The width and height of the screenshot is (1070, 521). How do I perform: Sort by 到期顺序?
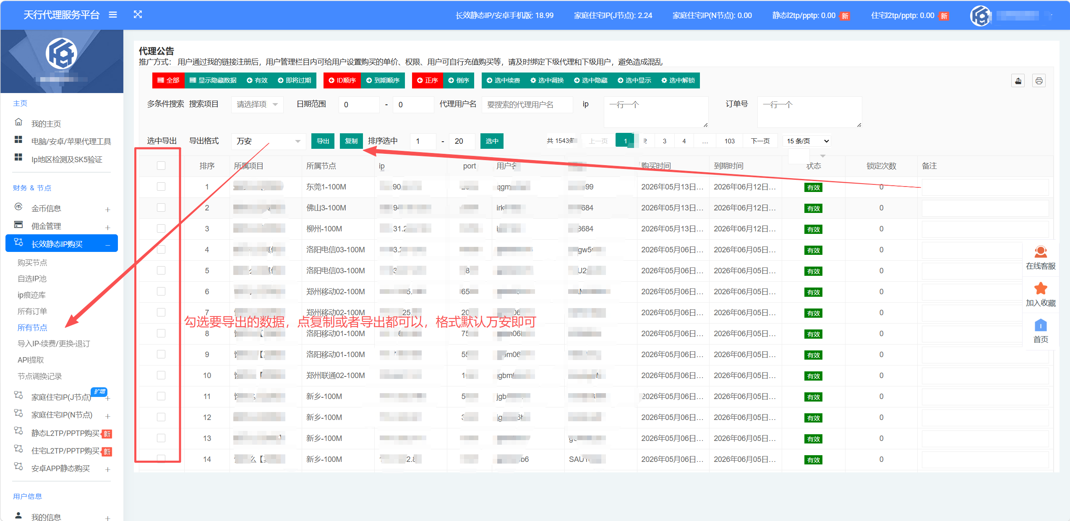[x=383, y=80]
